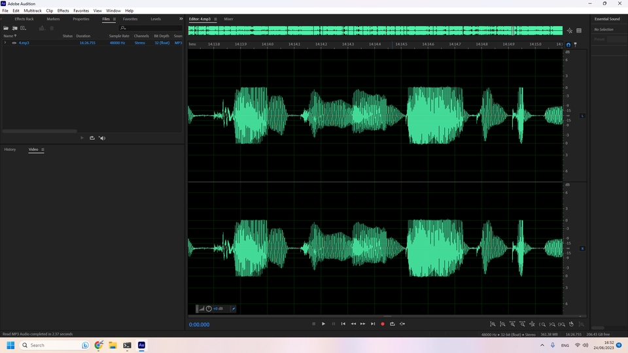The width and height of the screenshot is (628, 353).
Task: Toggle the right channel R button
Action: coord(582,248)
